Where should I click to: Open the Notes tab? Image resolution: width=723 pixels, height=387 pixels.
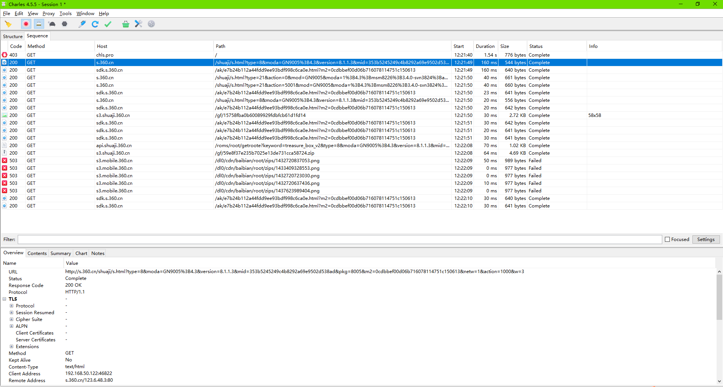pos(98,253)
